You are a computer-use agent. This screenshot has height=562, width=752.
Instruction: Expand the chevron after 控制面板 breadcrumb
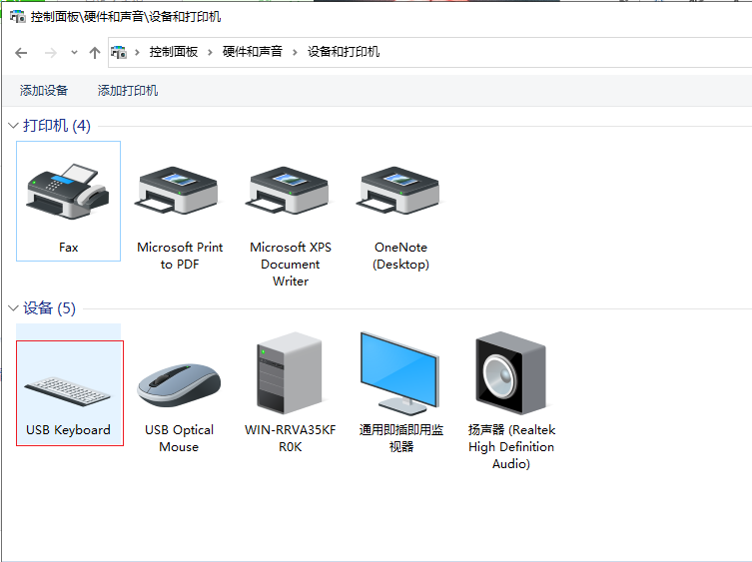tap(211, 52)
